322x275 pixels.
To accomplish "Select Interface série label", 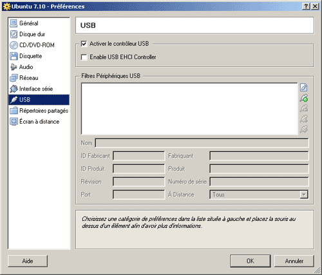I will pyautogui.click(x=36, y=89).
